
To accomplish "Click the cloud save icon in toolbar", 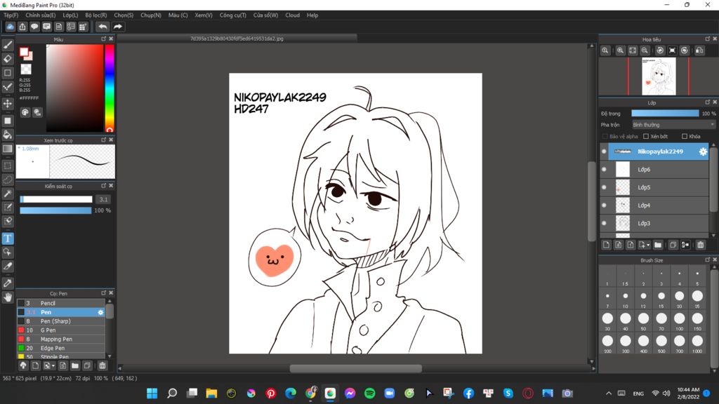I will click(x=10, y=27).
